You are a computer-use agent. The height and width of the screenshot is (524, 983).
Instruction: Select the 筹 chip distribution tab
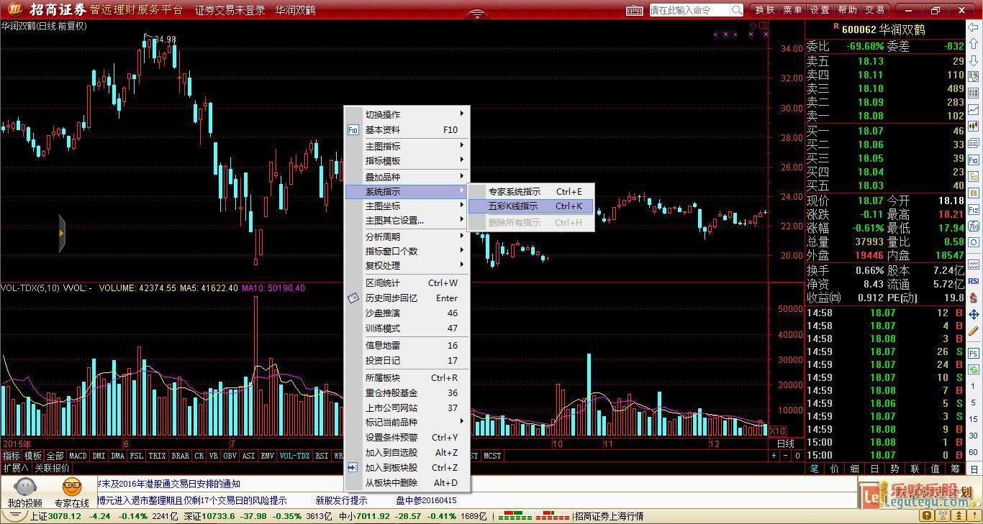(955, 468)
